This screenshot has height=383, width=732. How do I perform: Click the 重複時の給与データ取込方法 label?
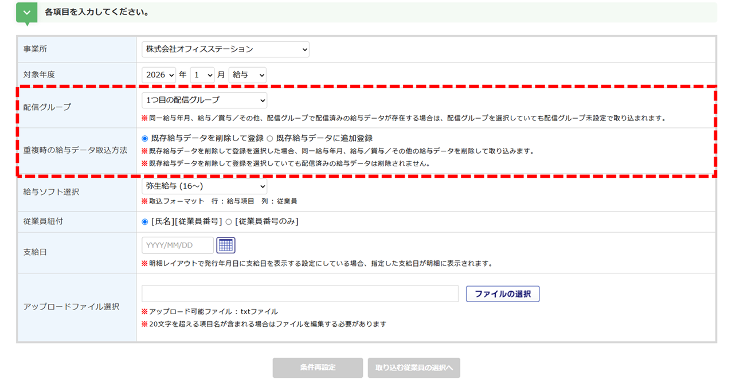click(75, 150)
